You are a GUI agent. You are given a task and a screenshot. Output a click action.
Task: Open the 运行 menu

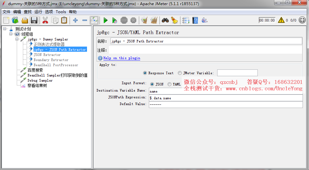click(38, 12)
